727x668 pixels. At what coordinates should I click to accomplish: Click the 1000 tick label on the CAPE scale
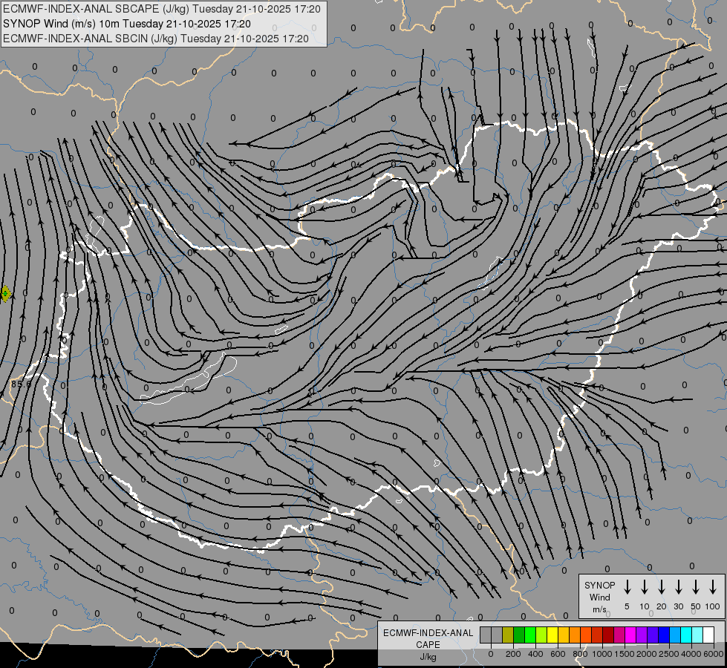(x=602, y=654)
